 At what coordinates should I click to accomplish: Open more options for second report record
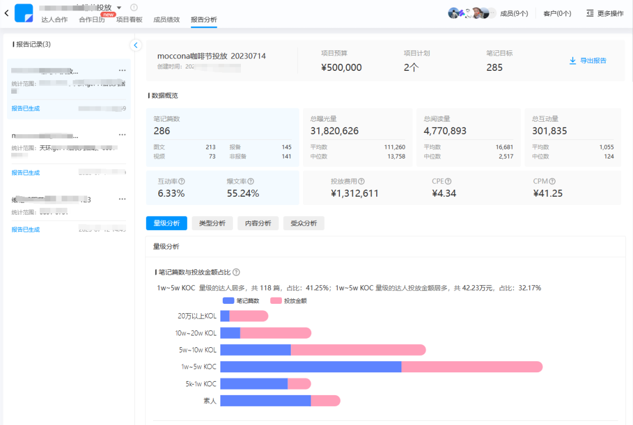pos(122,135)
